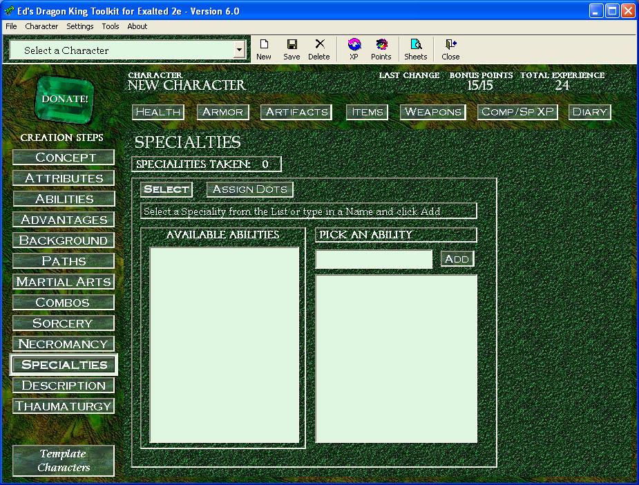Go to the Combos creation step
639x485 pixels.
[64, 303]
